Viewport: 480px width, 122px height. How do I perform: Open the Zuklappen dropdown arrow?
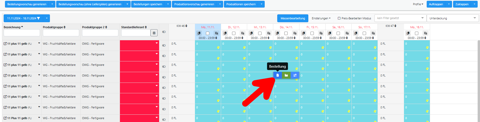tap(475, 4)
